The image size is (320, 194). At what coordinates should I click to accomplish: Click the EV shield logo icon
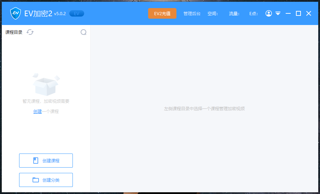tap(16, 13)
